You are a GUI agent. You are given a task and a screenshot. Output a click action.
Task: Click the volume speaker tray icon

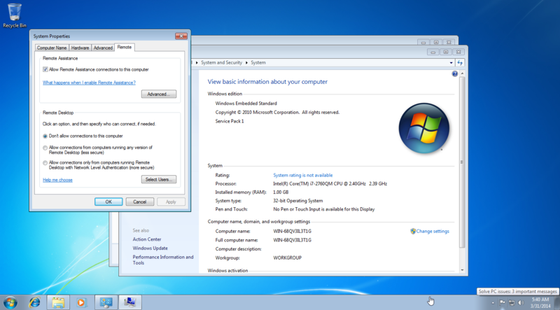tap(521, 302)
